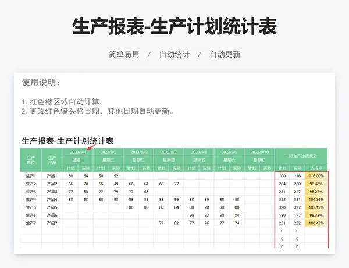This screenshot has width=349, height=268.
Task: Select the 104.36% achievement rate cell
Action: tap(316, 200)
